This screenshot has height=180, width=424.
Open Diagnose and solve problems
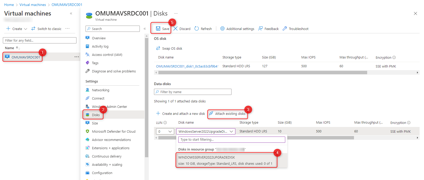(114, 71)
